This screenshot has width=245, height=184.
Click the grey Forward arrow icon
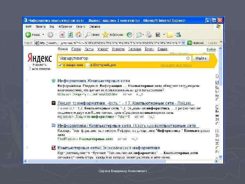pyautogui.click(x=50, y=35)
